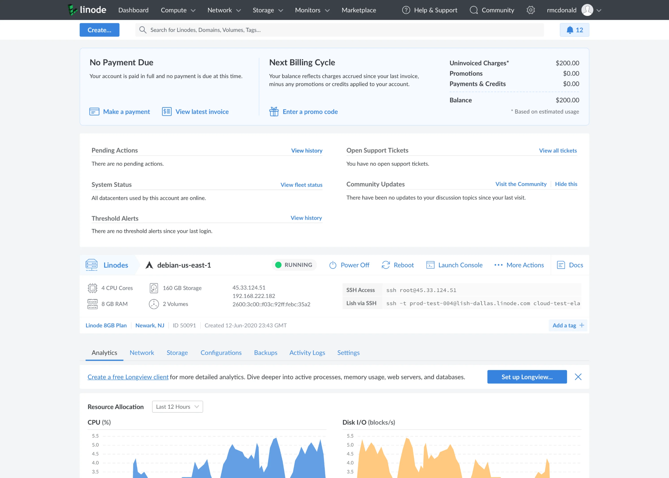
Task: Click the Docs document icon
Action: point(561,265)
